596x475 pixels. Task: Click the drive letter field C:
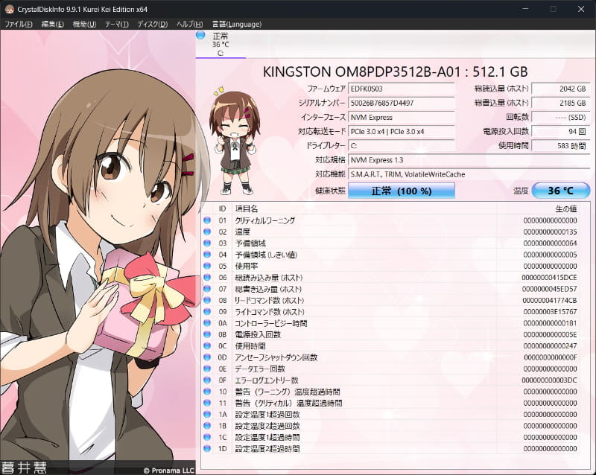click(x=402, y=145)
